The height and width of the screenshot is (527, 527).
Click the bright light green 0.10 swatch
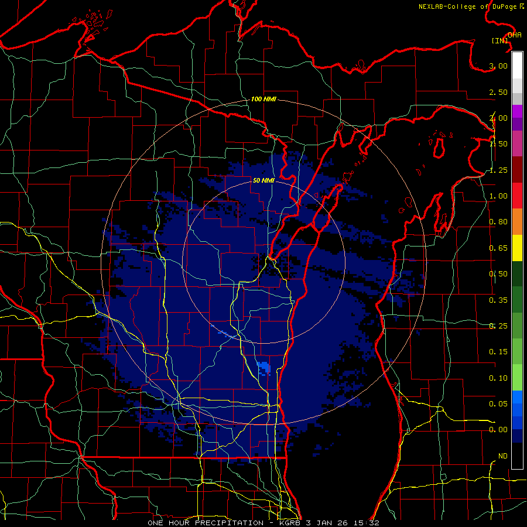tap(517, 378)
